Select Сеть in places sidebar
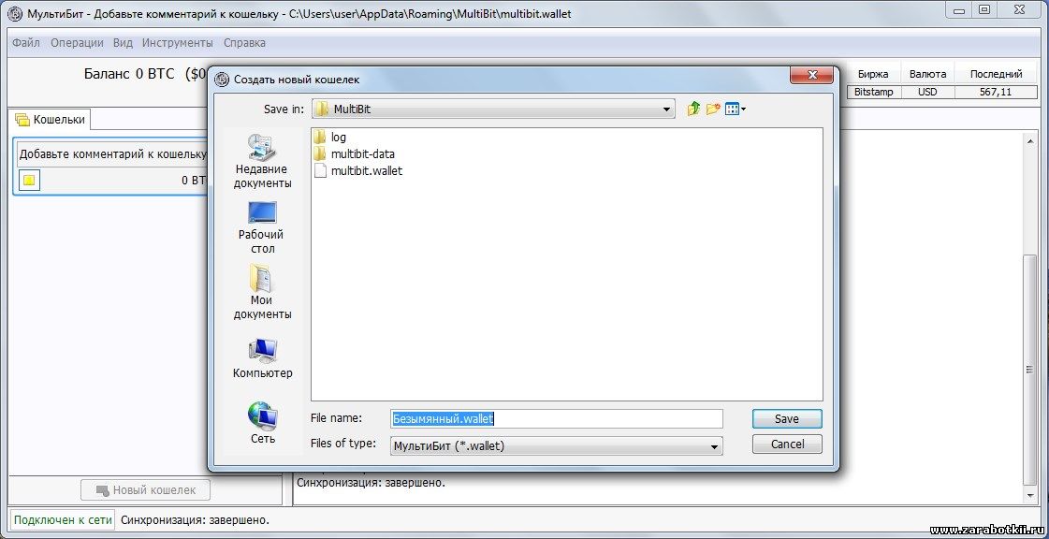 pyautogui.click(x=262, y=423)
